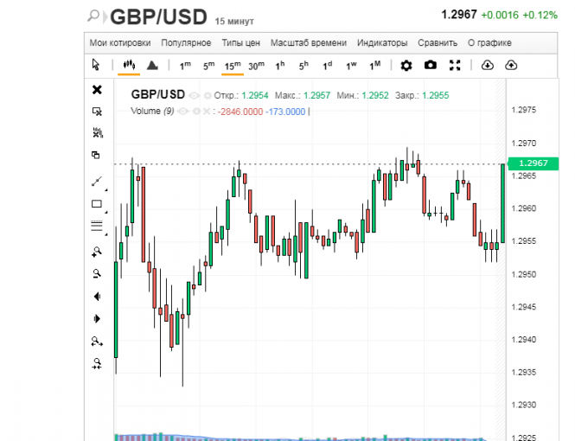Click the Volume (9) legend label
Image resolution: width=575 pixels, height=441 pixels.
(x=152, y=111)
